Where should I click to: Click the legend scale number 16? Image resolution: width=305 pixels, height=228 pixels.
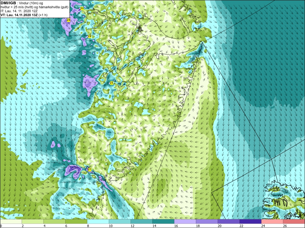click(x=176, y=226)
